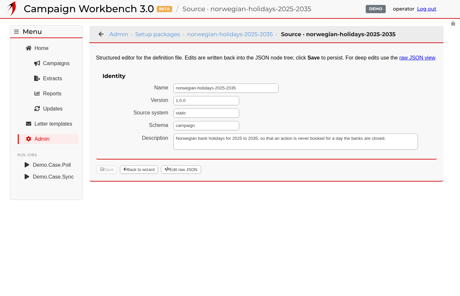
Task: Click the Extracts file-export icon
Action: (x=37, y=78)
